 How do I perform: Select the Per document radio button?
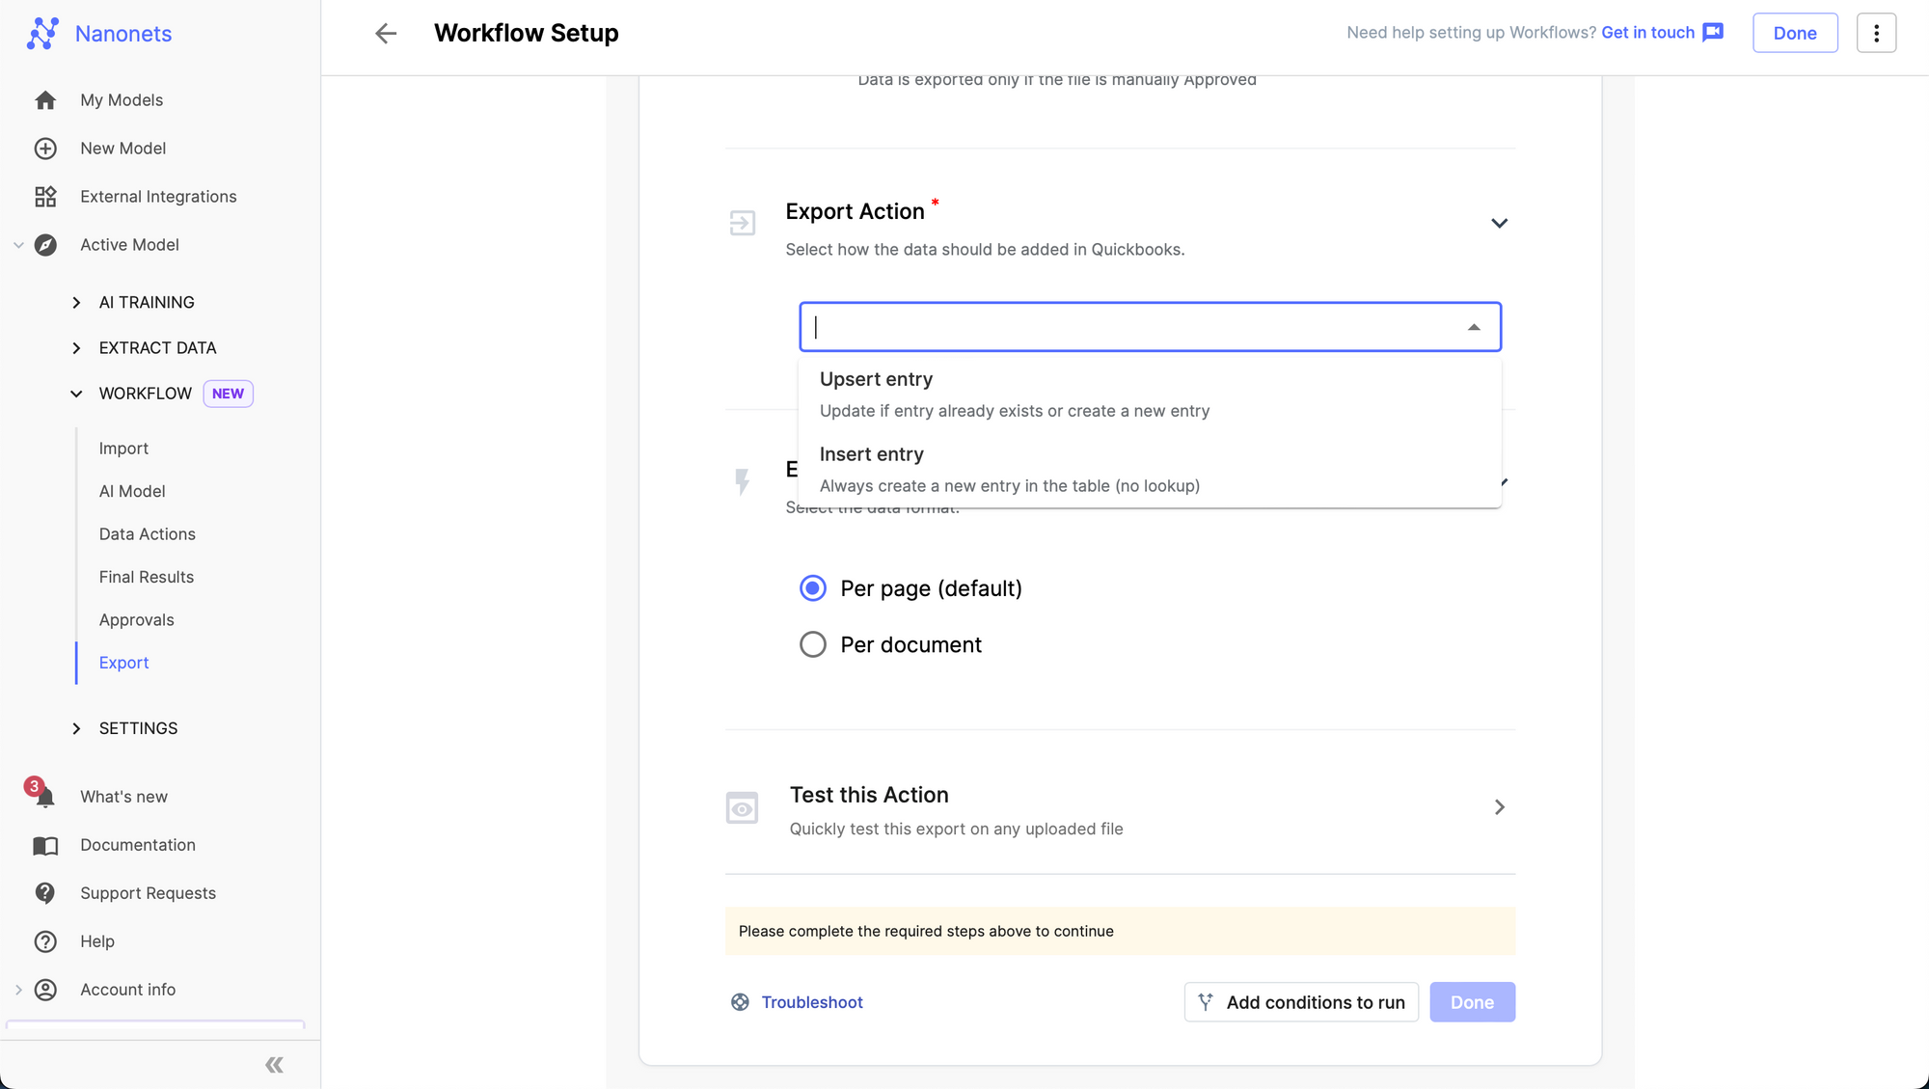(813, 644)
